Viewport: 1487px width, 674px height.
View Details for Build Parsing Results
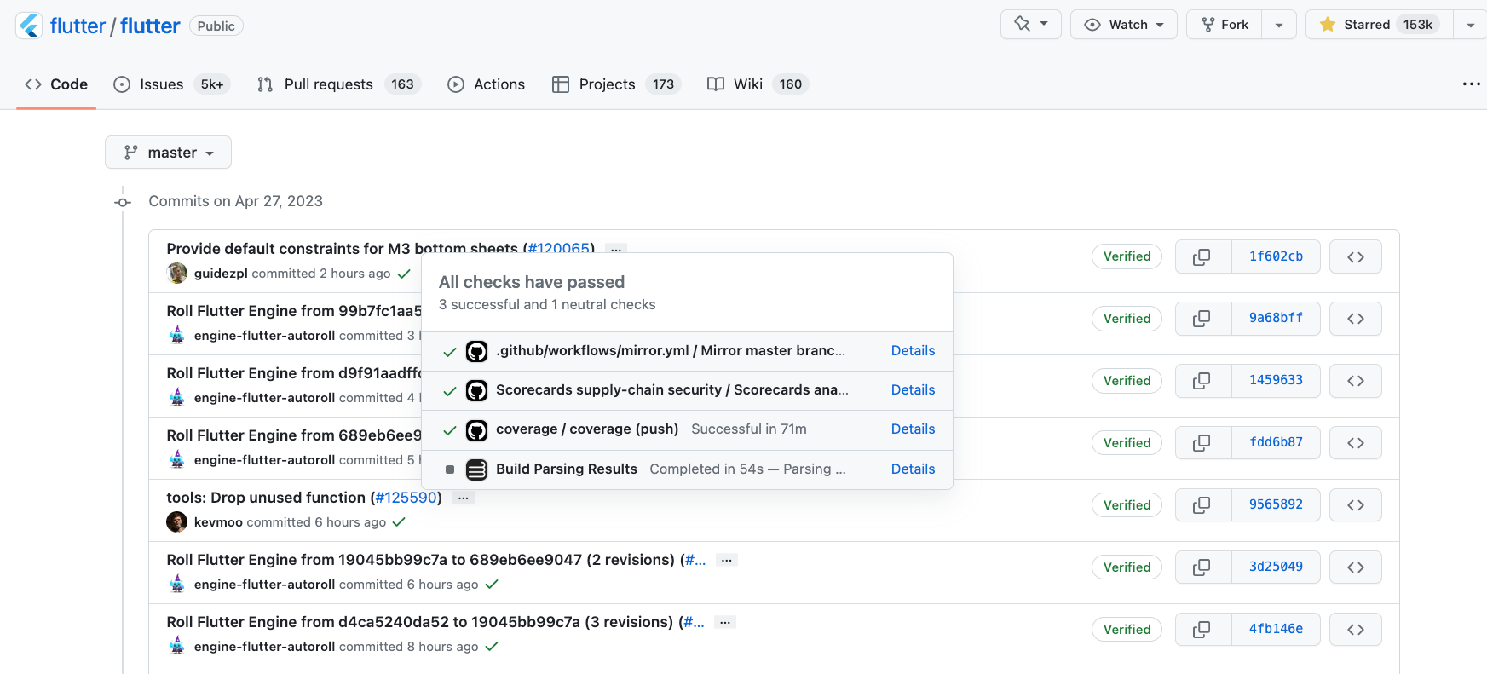913,469
